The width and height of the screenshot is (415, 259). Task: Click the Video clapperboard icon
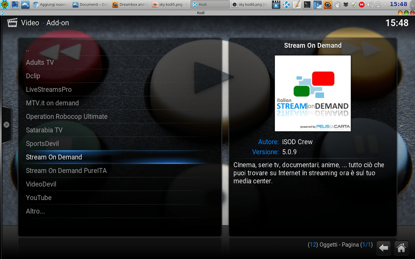[12, 23]
